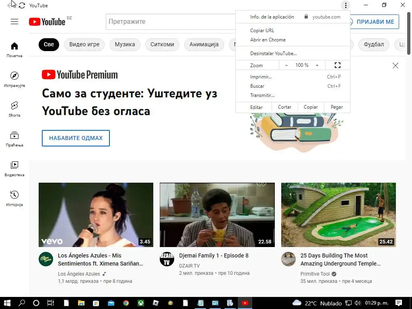Open Microsoft Store from taskbar
This screenshot has width=412, height=309.
pyautogui.click(x=96, y=303)
